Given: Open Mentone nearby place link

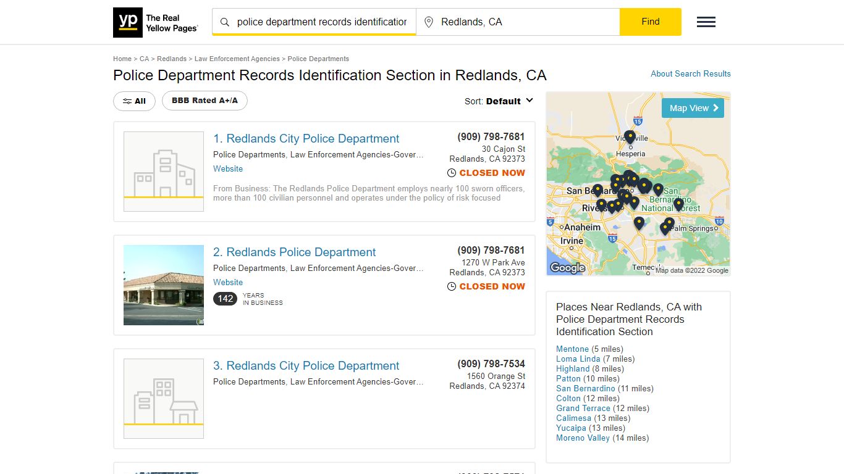Looking at the screenshot, I should (x=573, y=349).
